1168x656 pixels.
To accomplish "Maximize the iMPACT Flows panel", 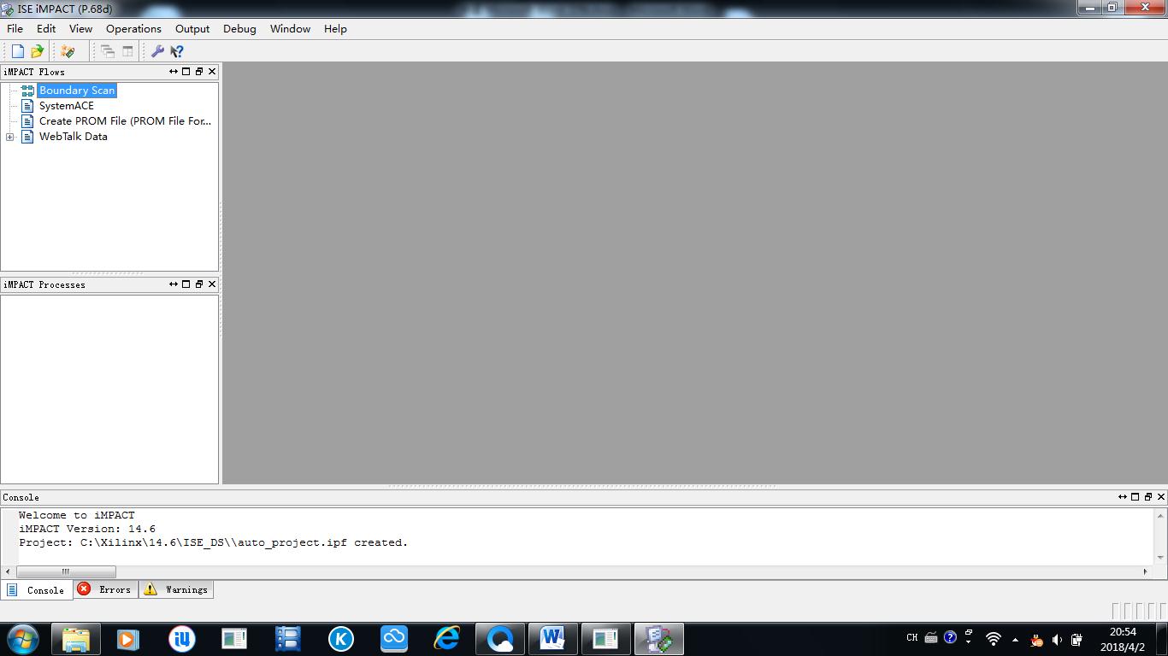I will (x=186, y=72).
